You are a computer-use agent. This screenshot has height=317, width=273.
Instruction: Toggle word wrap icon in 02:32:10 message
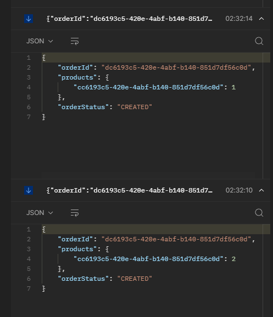coord(75,213)
